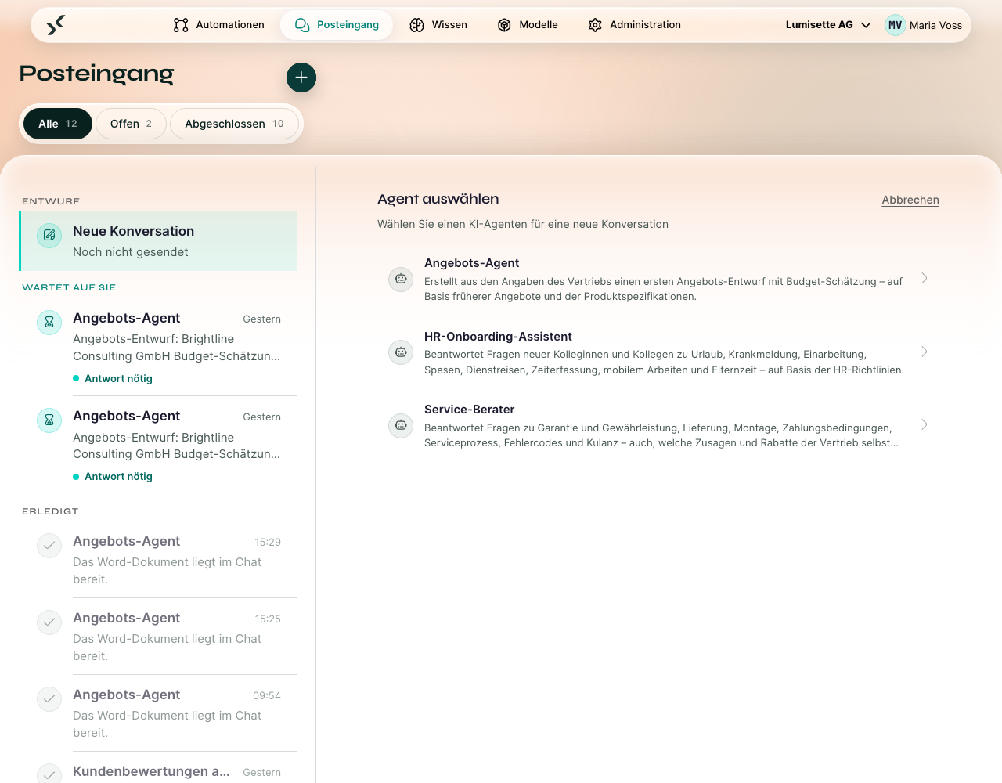Click the Posteingang page heading
Screen dimensions: 1002x783
[96, 74]
